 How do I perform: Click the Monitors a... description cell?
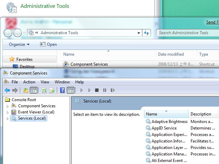(x=202, y=122)
